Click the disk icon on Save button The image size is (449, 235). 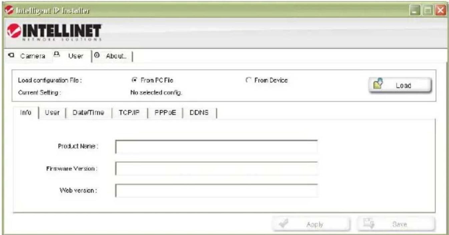370,223
